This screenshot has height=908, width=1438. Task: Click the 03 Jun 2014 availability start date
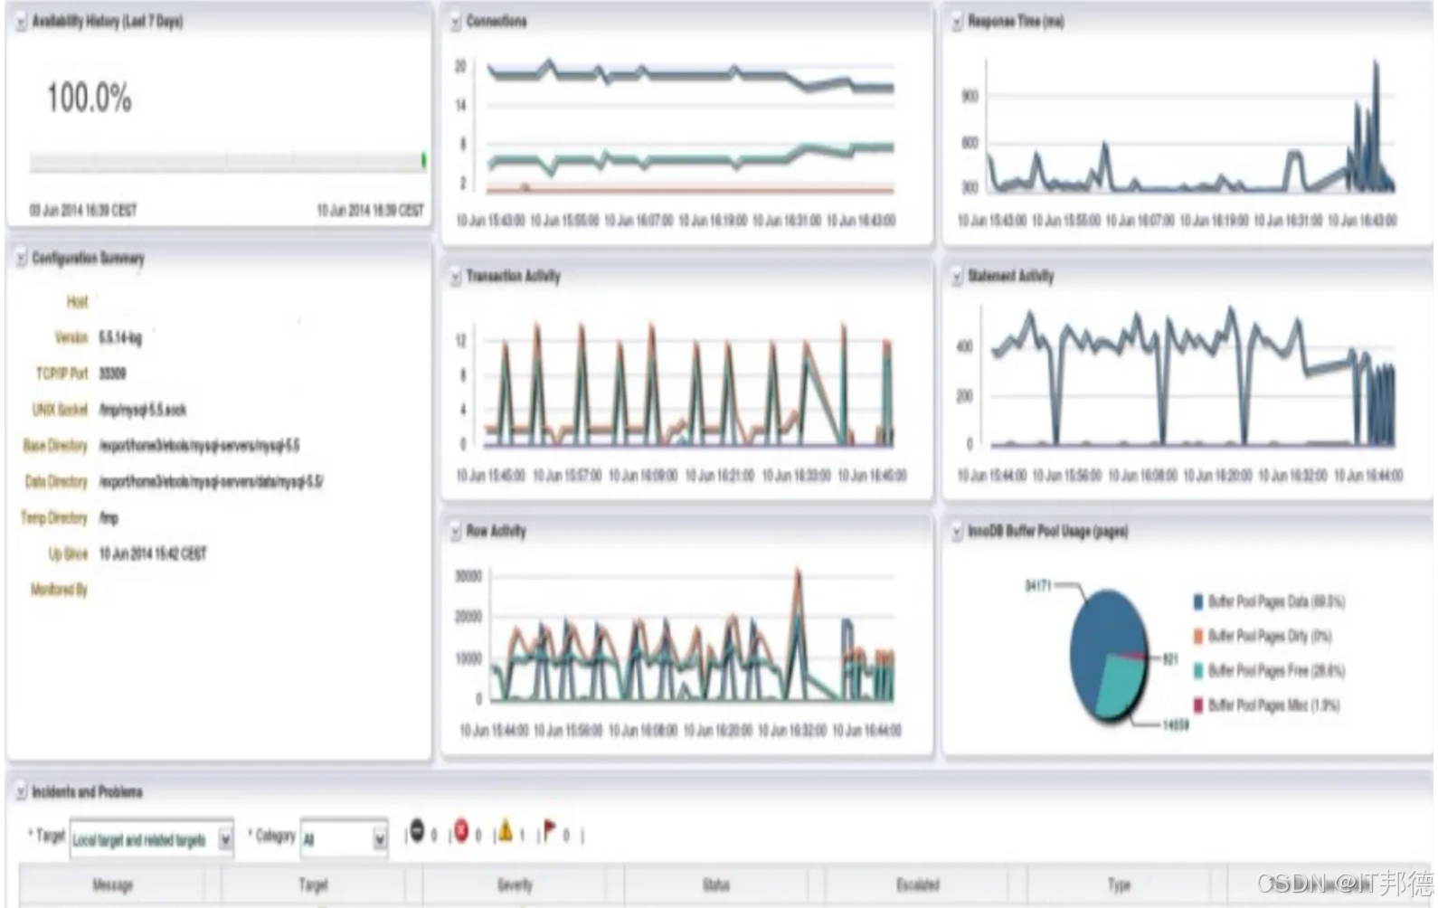82,211
